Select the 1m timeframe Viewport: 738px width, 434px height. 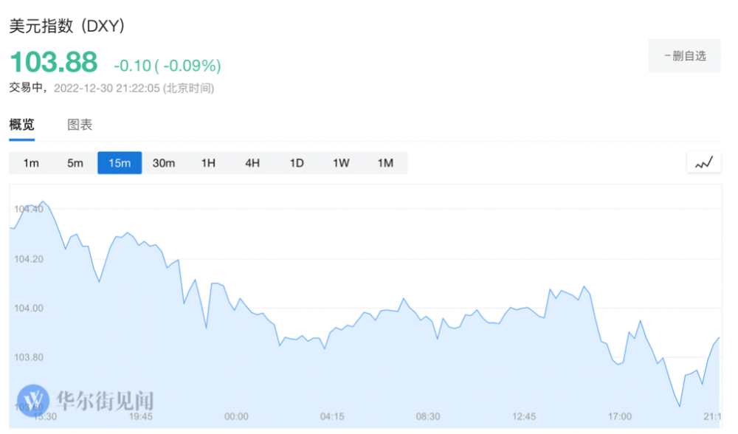pos(31,163)
